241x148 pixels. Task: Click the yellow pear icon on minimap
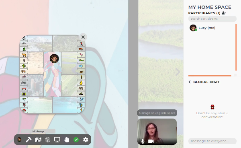coord(81,83)
